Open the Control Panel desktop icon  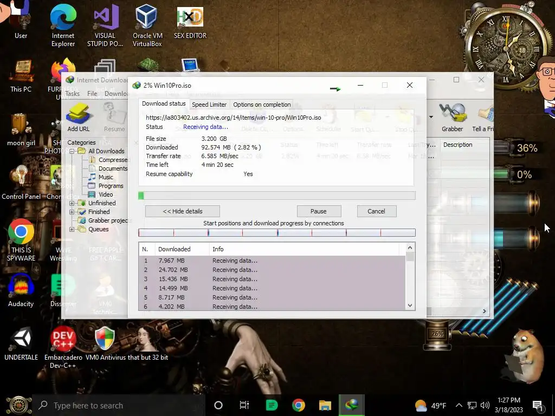click(x=21, y=183)
